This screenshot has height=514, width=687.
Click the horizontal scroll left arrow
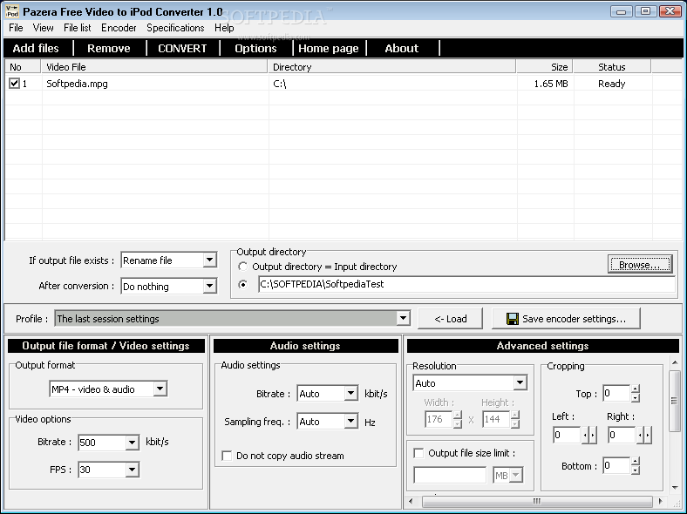[411, 501]
